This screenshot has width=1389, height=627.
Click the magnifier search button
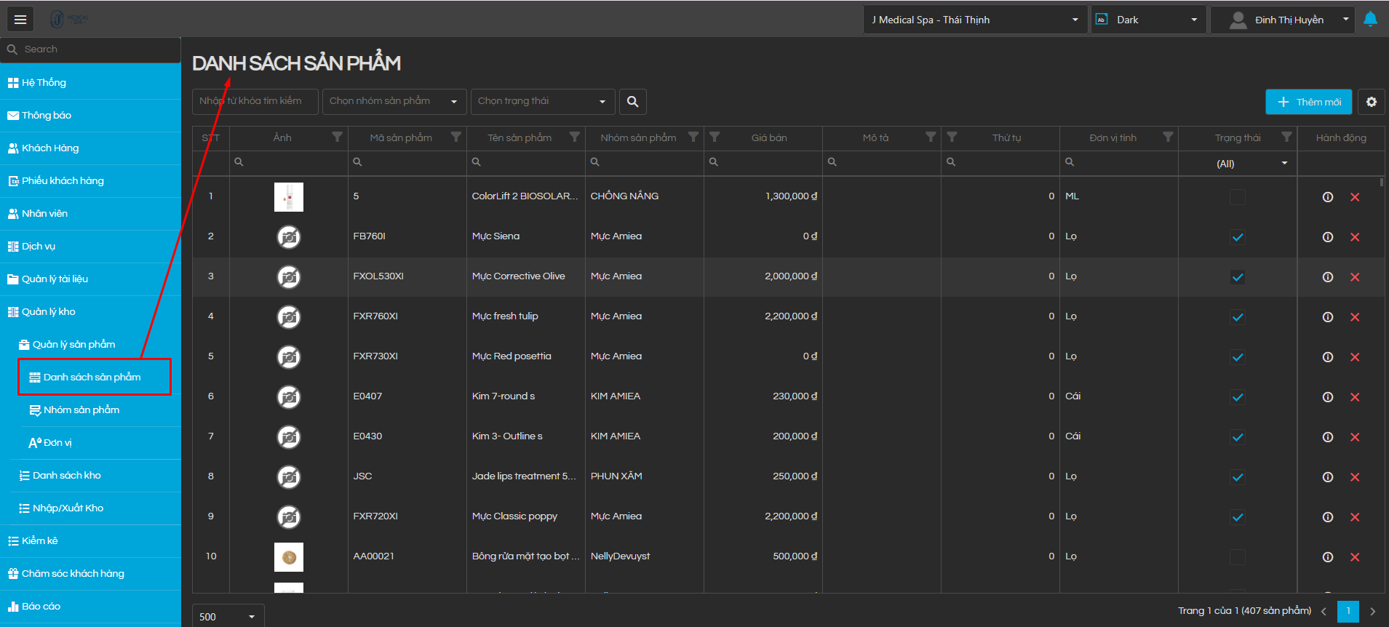[632, 102]
